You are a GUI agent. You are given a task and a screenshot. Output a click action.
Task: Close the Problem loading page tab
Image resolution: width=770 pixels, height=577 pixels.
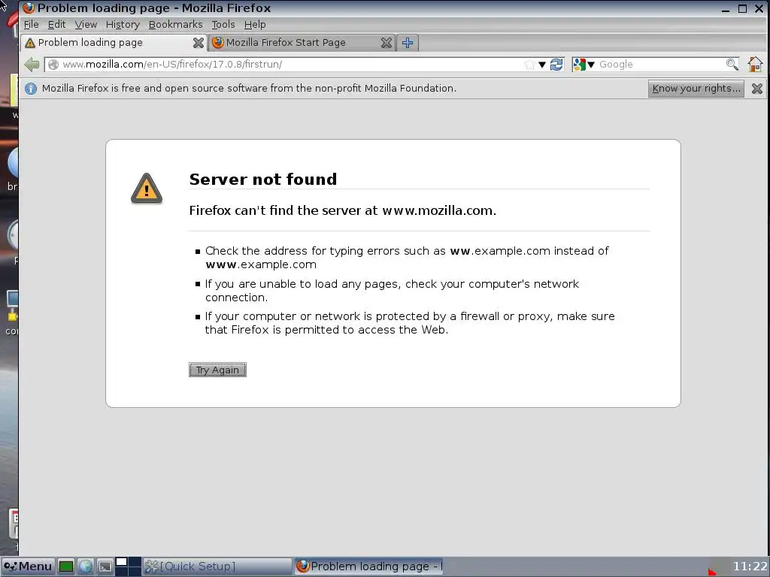198,43
